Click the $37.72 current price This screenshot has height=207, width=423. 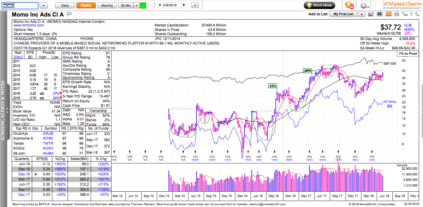(x=391, y=27)
